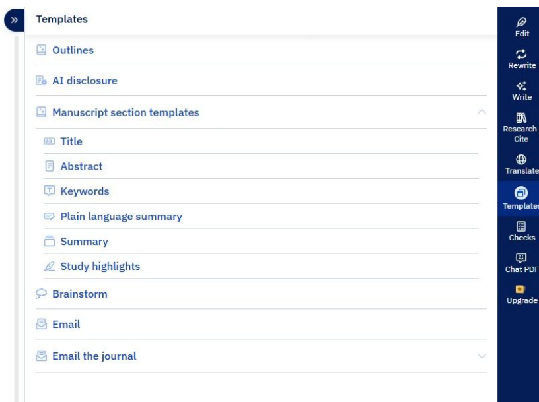The width and height of the screenshot is (539, 402).
Task: Select the Rewrite tool icon
Action: click(x=521, y=54)
